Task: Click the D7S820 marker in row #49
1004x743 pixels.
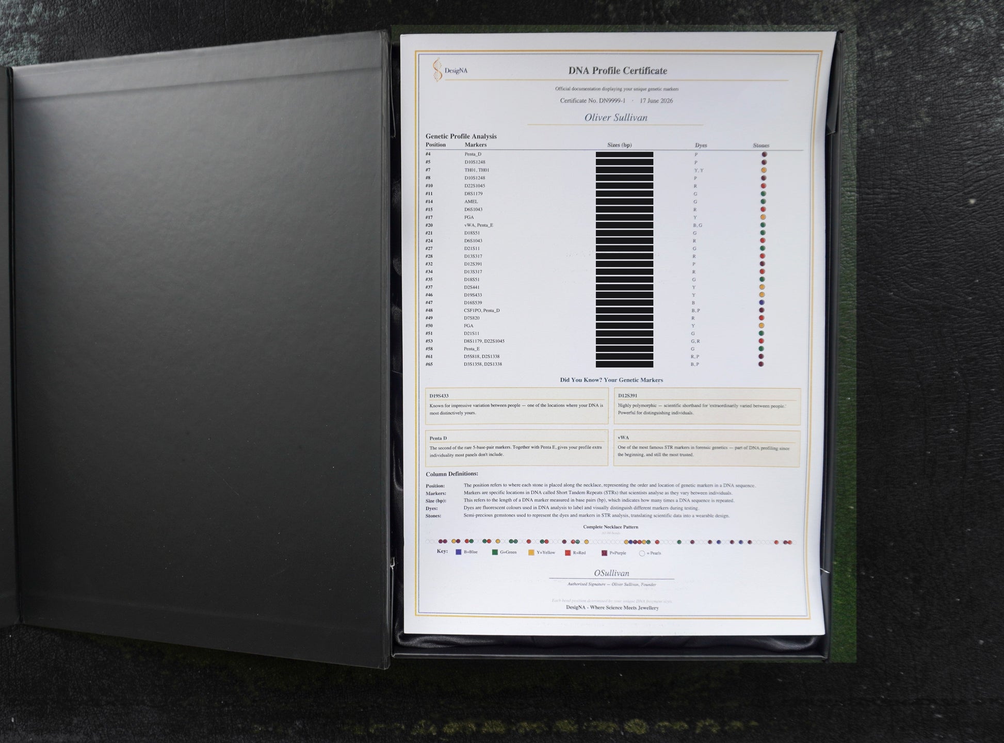Action: (x=472, y=318)
